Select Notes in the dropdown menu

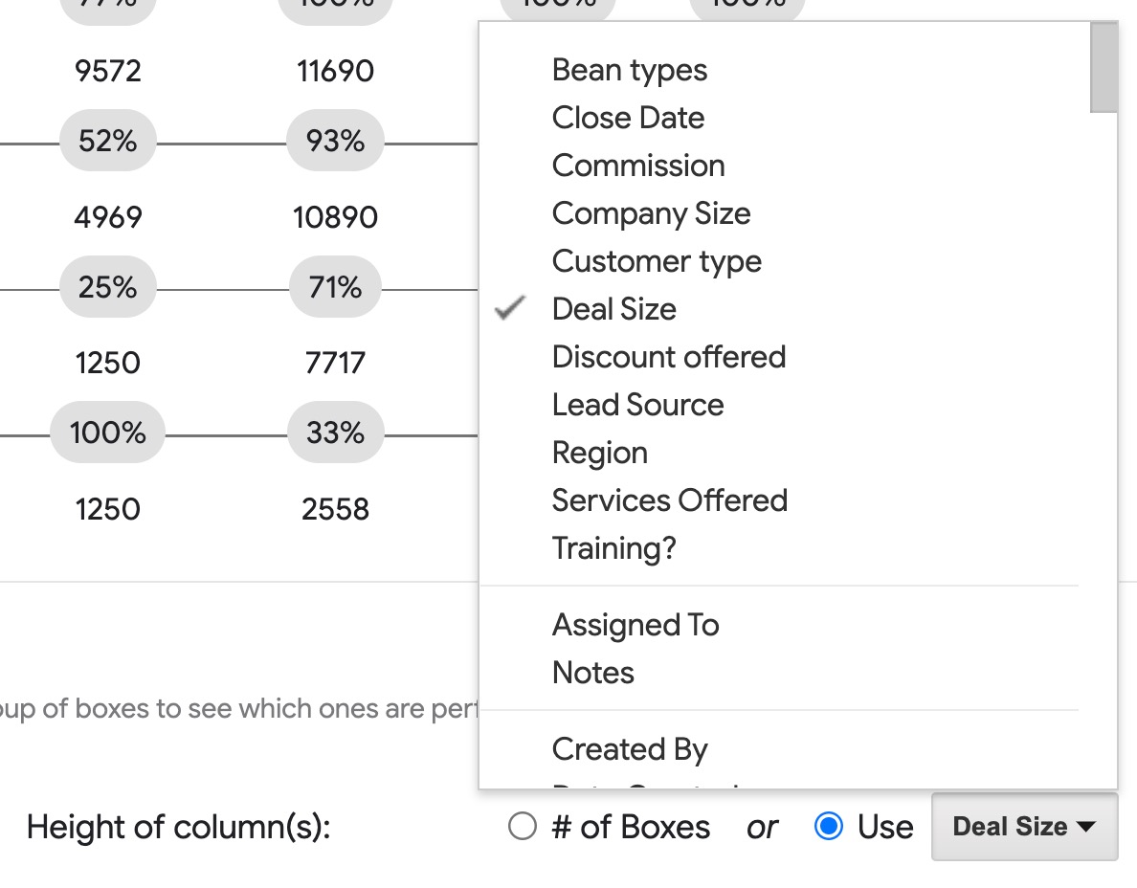tap(592, 673)
